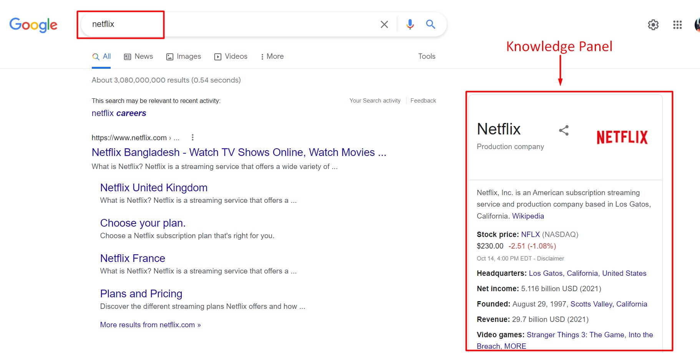700x353 pixels.
Task: Click the Google logo
Action: pos(33,25)
